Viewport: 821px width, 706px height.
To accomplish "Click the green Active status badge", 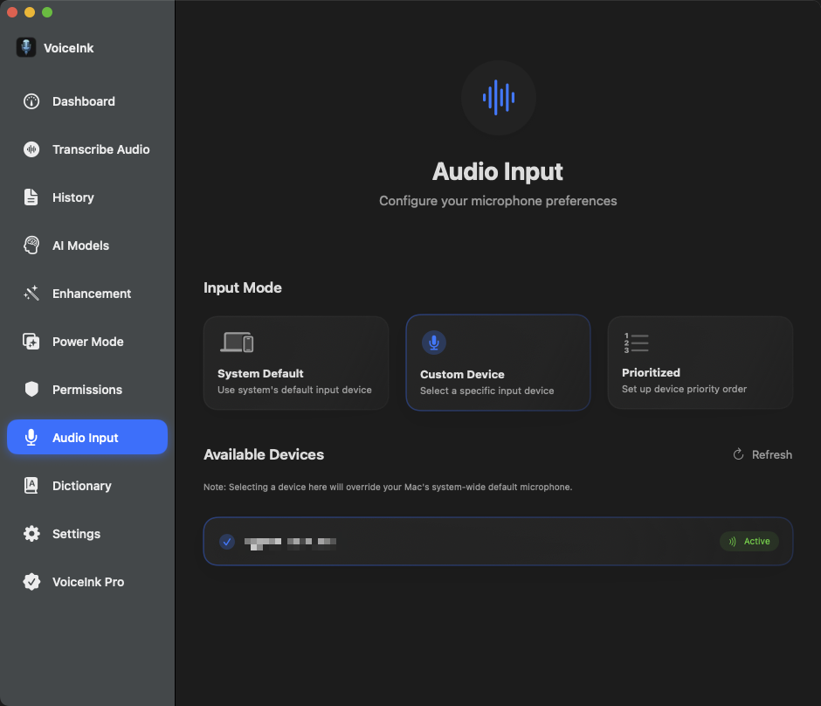I will (x=749, y=542).
